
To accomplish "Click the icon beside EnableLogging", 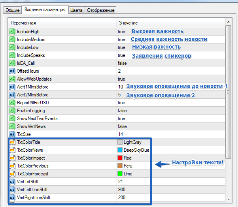I will pos(12,111).
